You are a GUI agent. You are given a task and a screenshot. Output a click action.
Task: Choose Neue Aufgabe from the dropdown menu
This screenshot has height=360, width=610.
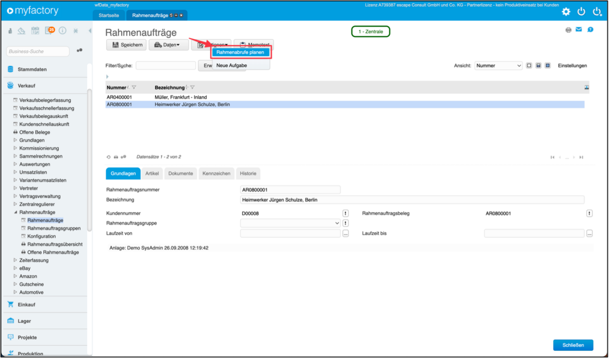tap(231, 65)
